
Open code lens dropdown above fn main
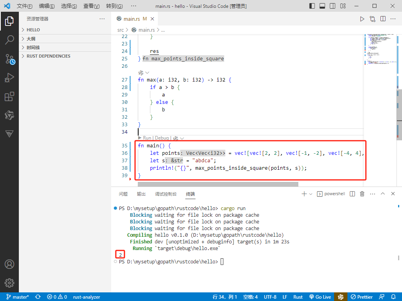point(182,138)
